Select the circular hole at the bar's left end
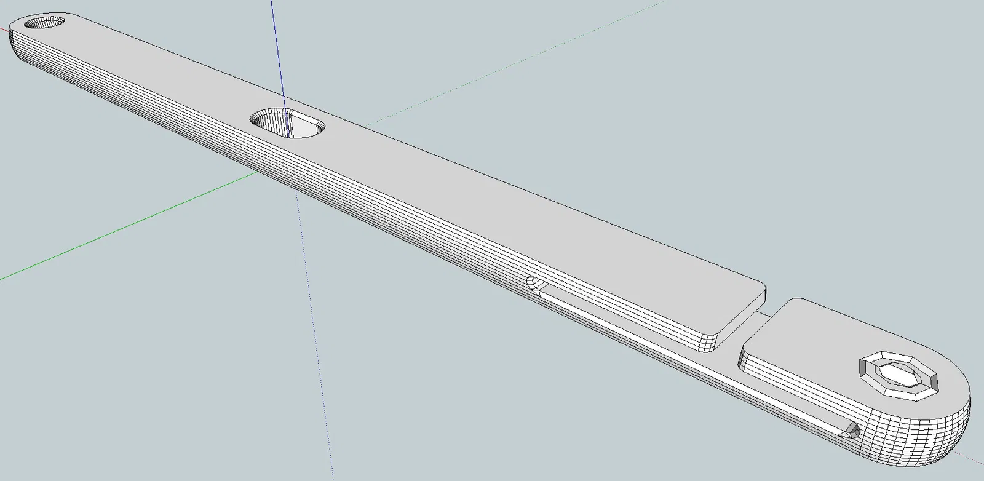Viewport: 984px width, 481px height. 45,23
